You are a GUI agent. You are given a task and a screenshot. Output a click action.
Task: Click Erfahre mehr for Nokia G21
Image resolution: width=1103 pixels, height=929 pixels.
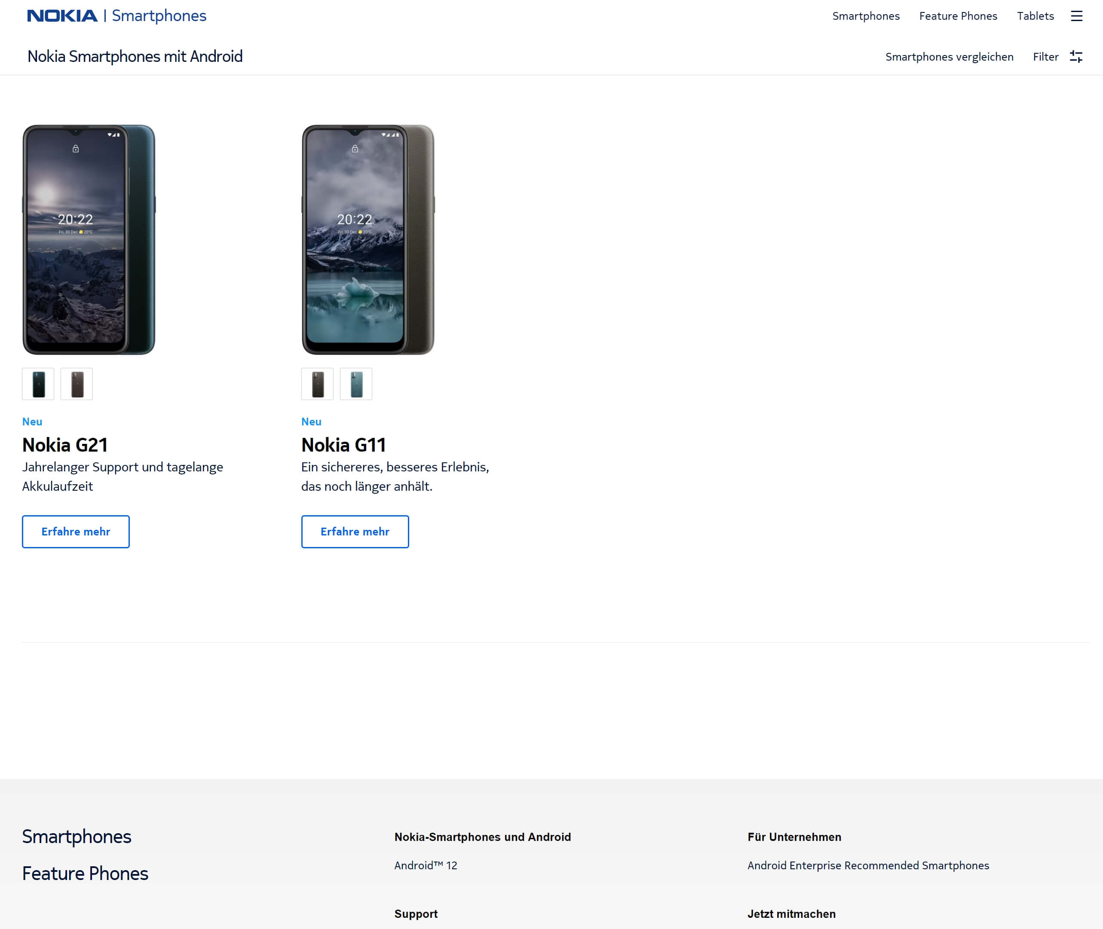pos(75,532)
